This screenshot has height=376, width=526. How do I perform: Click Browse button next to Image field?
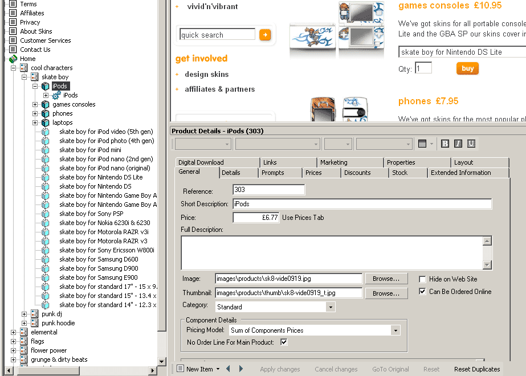[386, 279]
